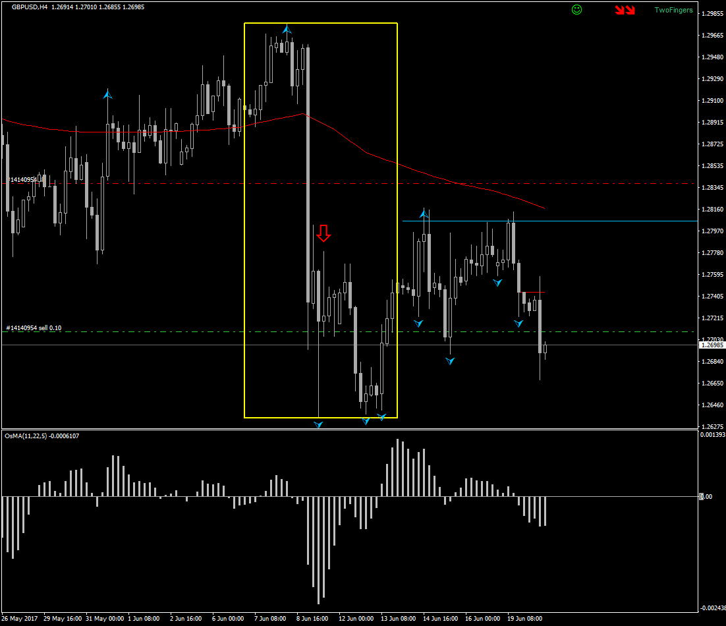
Task: Click price label 1.28725 on the scale
Action: [x=712, y=144]
